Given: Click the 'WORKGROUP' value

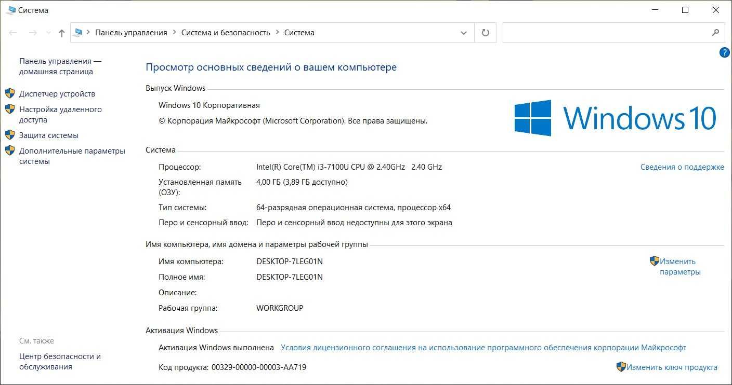Looking at the screenshot, I should click(x=280, y=308).
